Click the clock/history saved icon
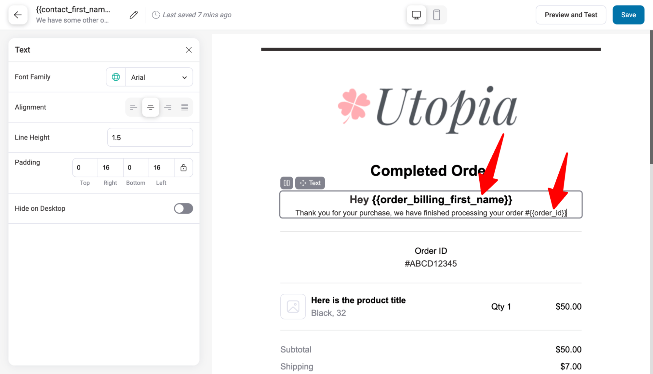653x374 pixels. [156, 15]
